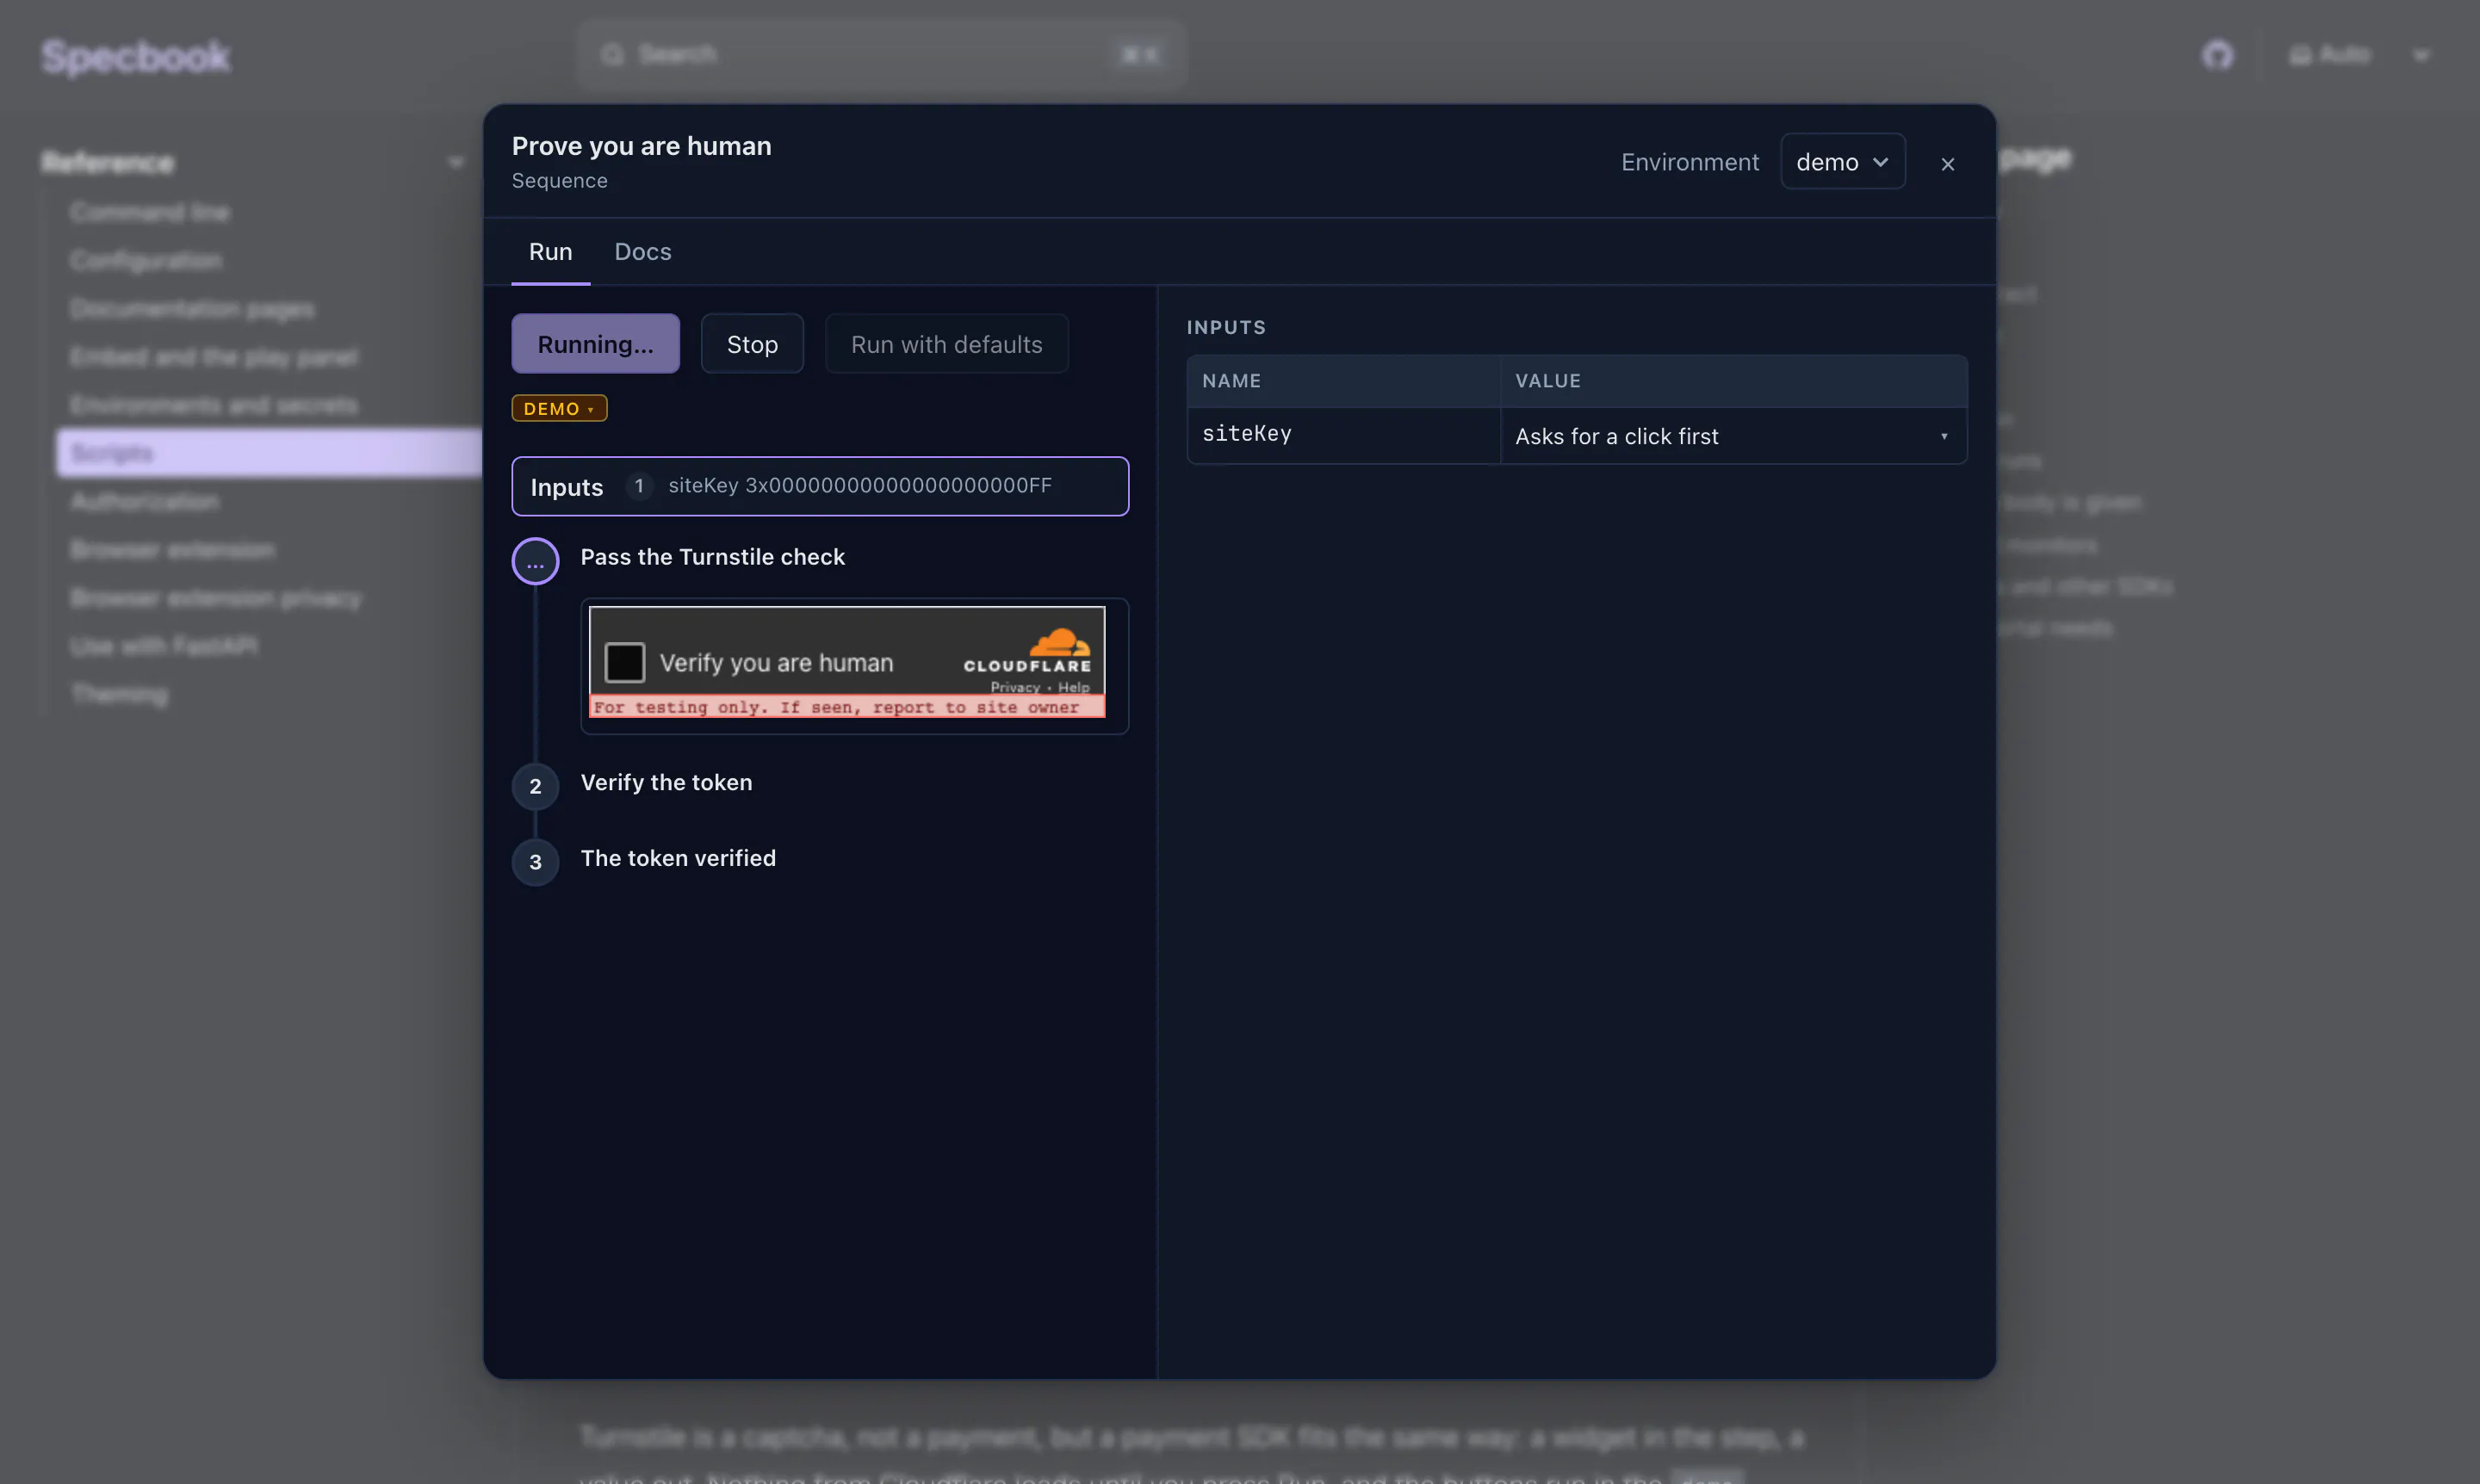The height and width of the screenshot is (1484, 2480).
Task: Select step 2 circle Verify the token
Action: 536,786
